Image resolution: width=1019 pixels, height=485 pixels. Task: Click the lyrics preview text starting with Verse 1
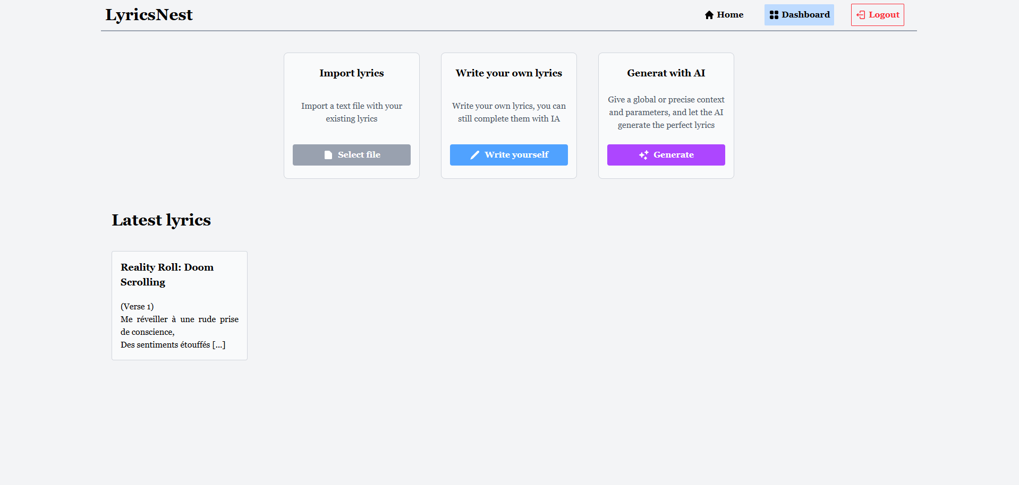[179, 325]
